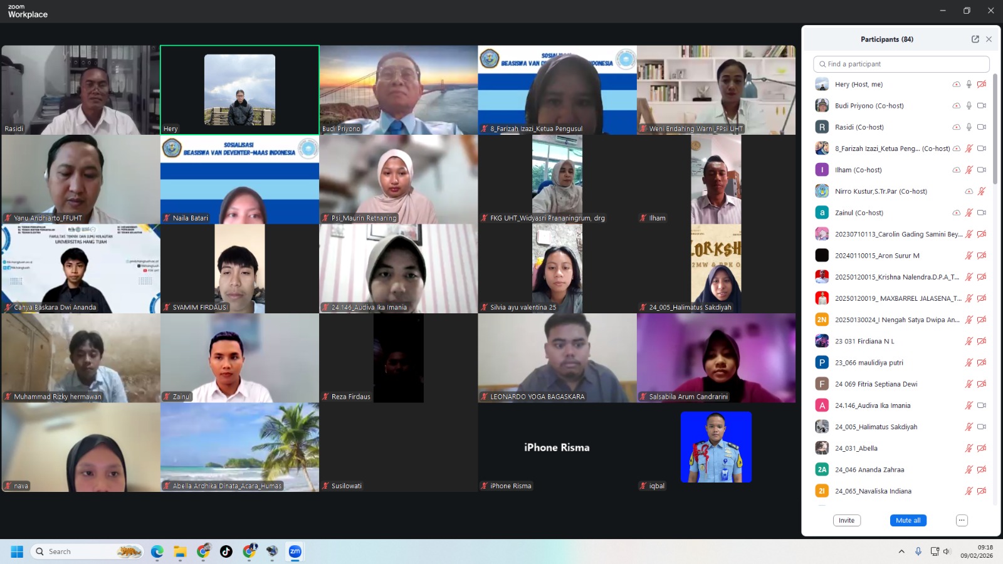Click the Find a participant search box

[901, 64]
